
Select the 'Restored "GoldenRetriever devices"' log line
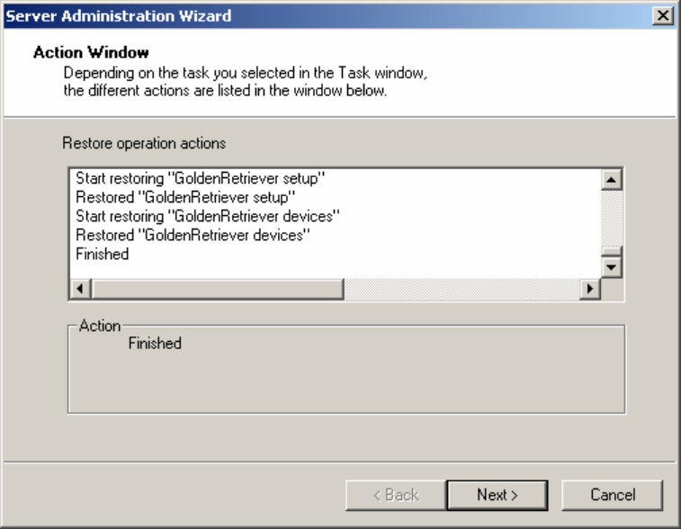(193, 235)
